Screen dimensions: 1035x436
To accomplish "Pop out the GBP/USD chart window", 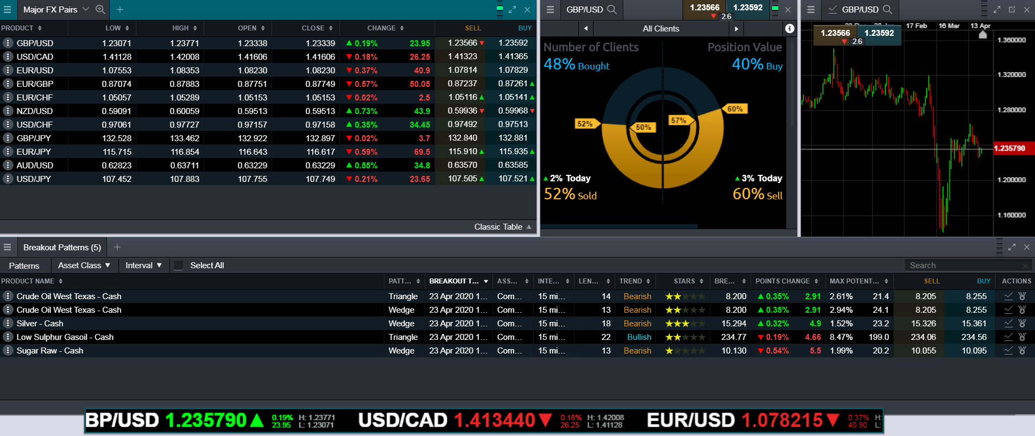I will click(x=1012, y=9).
